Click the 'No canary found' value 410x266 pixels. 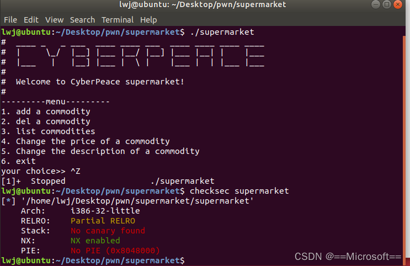pos(108,231)
